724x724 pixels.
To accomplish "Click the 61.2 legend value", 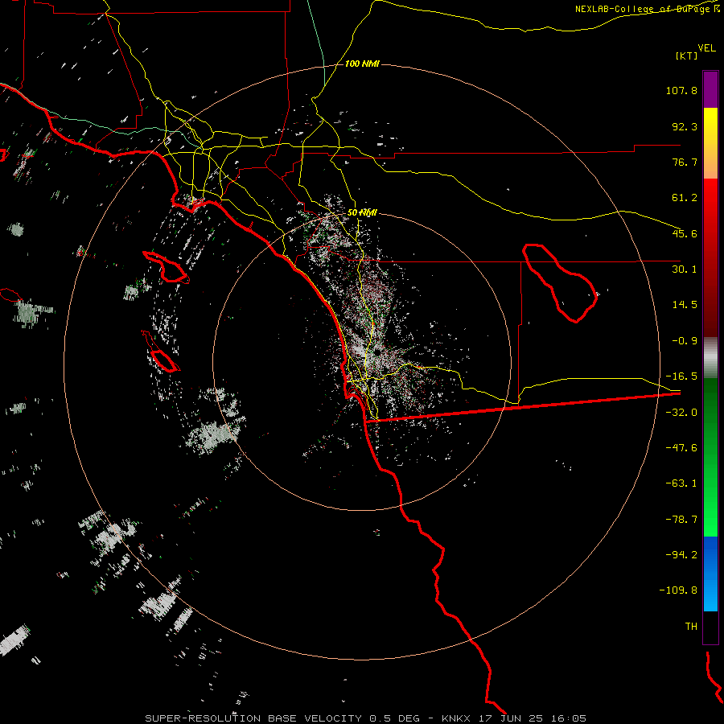I will click(x=685, y=198).
